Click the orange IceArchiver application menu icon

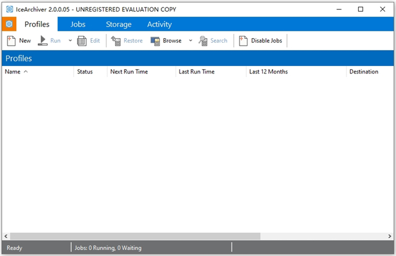point(9,24)
